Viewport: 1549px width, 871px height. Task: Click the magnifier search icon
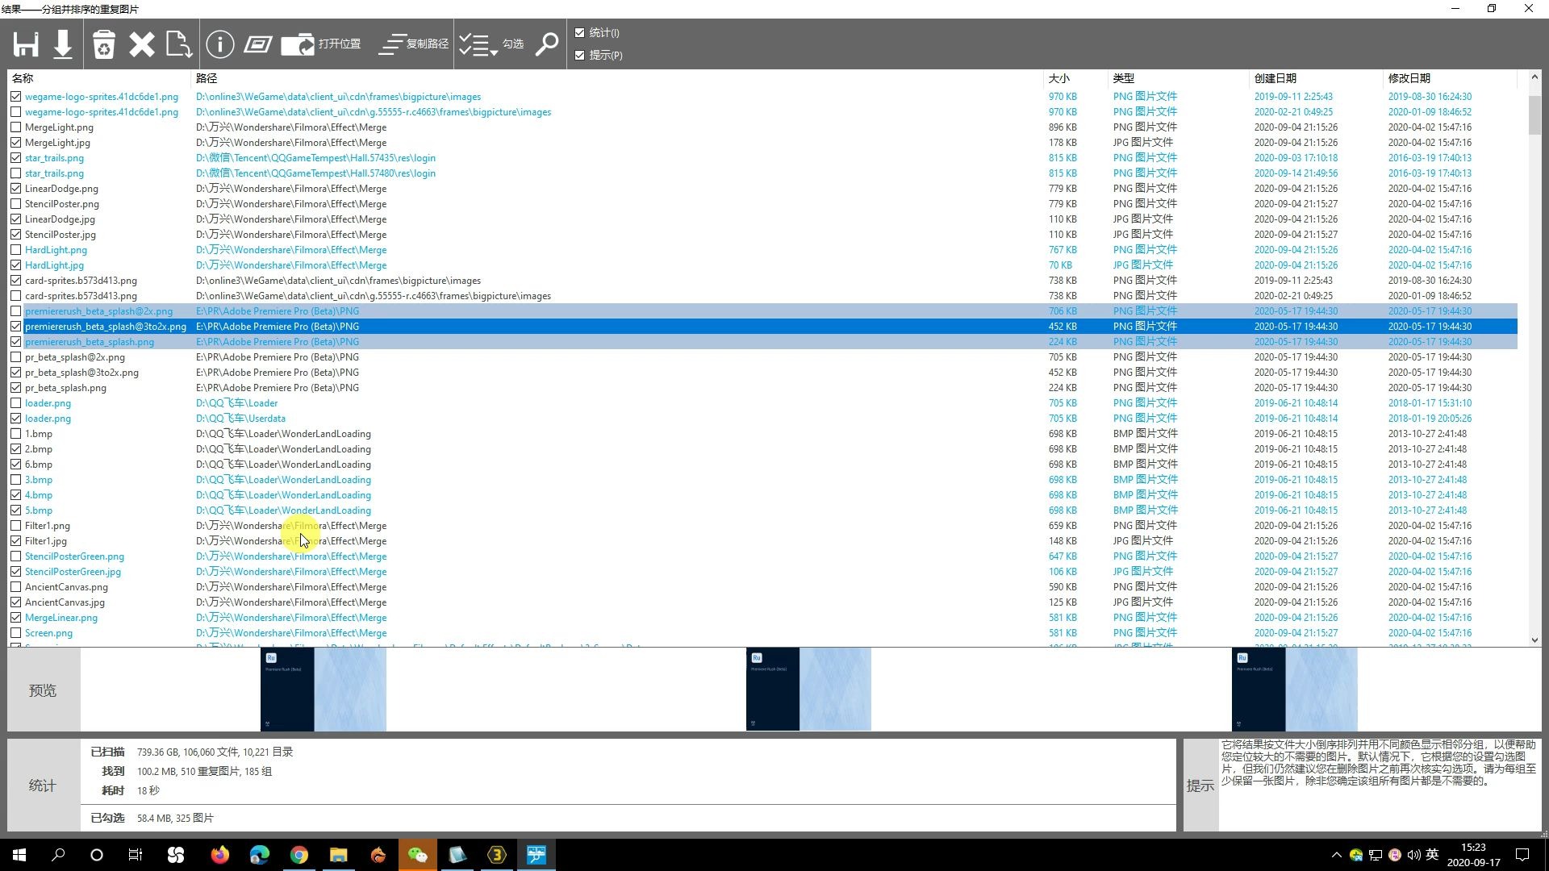coord(547,44)
